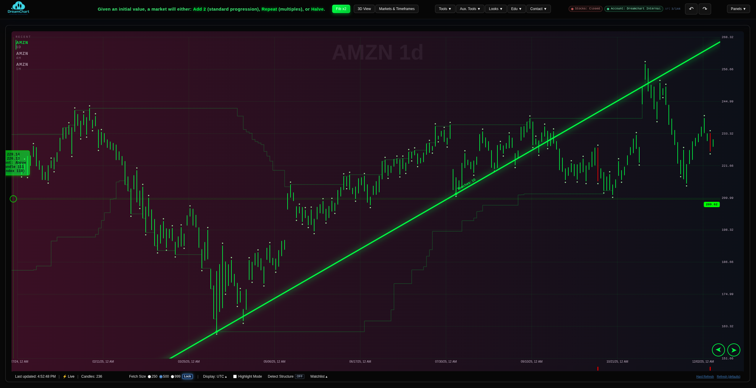Click the Account: Dreamchart Internal badge
Viewport: 756px width, 388px height.
pyautogui.click(x=634, y=9)
